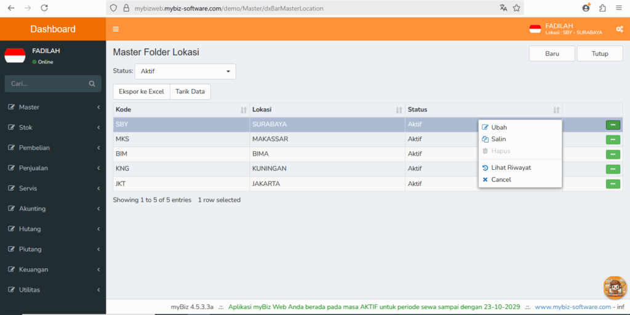Select the JKT code cell
This screenshot has height=315, width=630.
(181, 183)
